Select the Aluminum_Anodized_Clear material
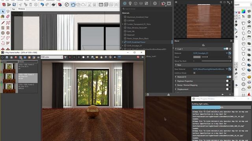This screenshot has height=141, width=252. click(x=138, y=17)
